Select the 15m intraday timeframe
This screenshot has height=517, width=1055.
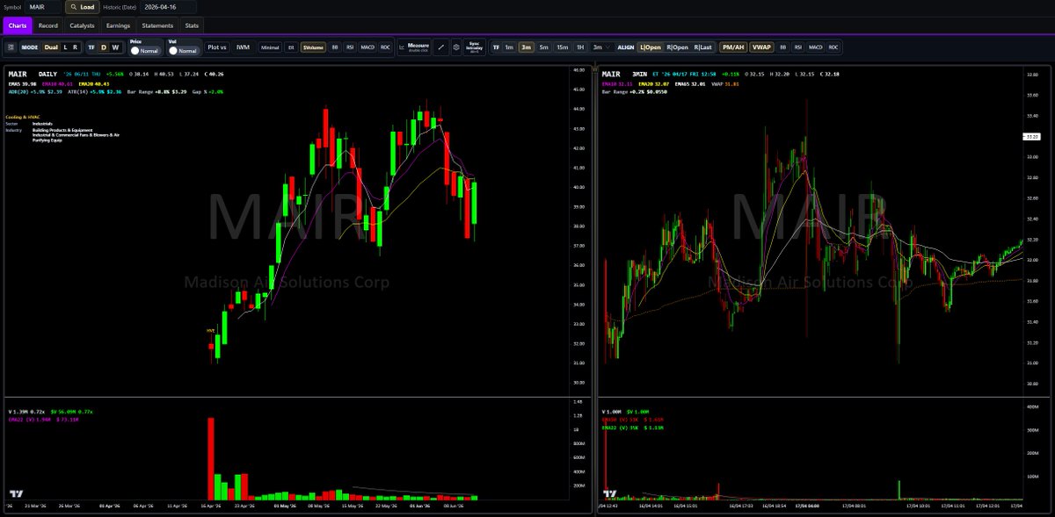(562, 47)
